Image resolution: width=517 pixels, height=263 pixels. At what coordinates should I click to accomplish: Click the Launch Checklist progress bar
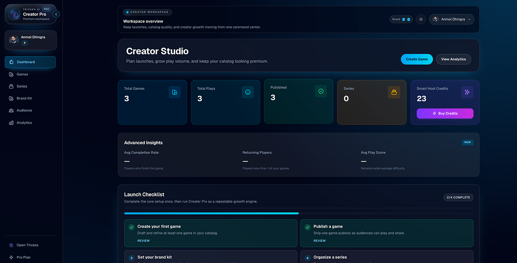[x=299, y=213]
